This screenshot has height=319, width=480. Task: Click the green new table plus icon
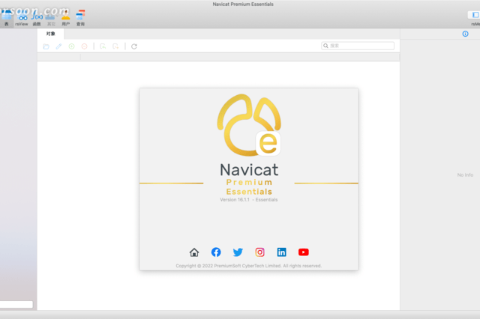tap(72, 46)
